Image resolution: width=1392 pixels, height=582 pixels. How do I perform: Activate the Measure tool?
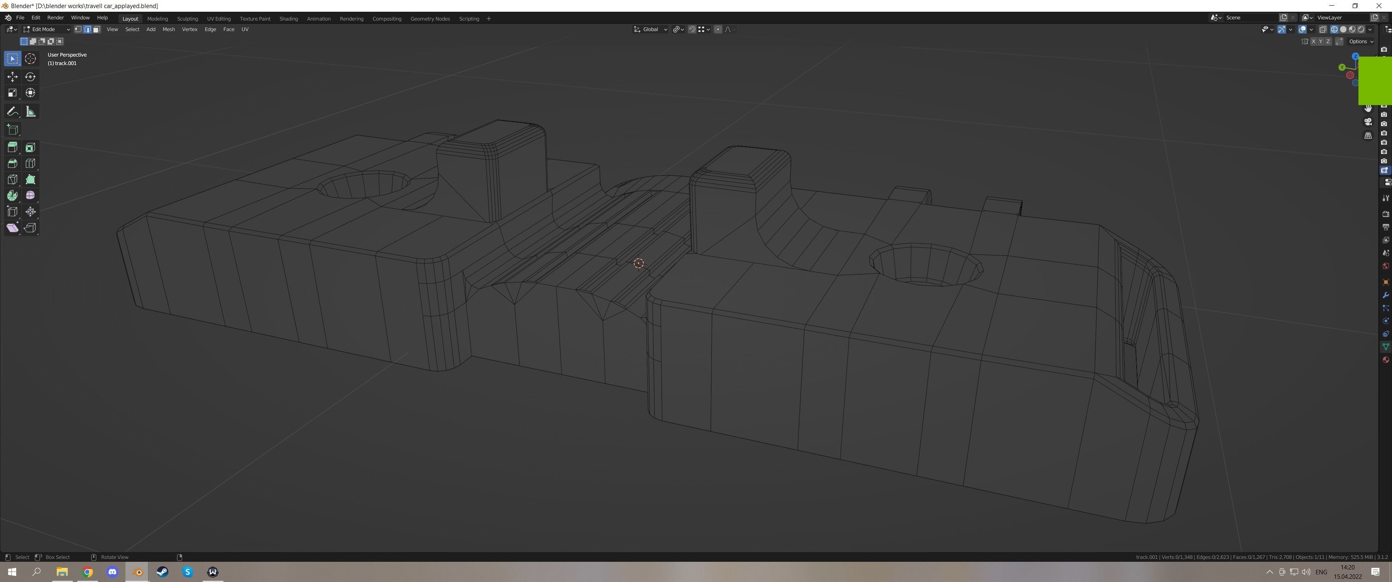point(30,112)
